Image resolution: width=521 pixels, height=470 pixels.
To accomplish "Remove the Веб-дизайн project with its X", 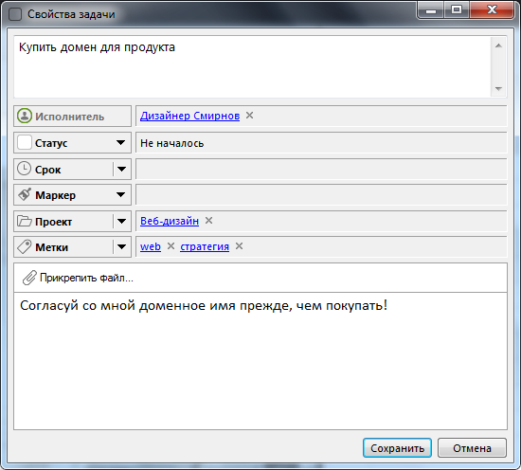I will (x=208, y=221).
